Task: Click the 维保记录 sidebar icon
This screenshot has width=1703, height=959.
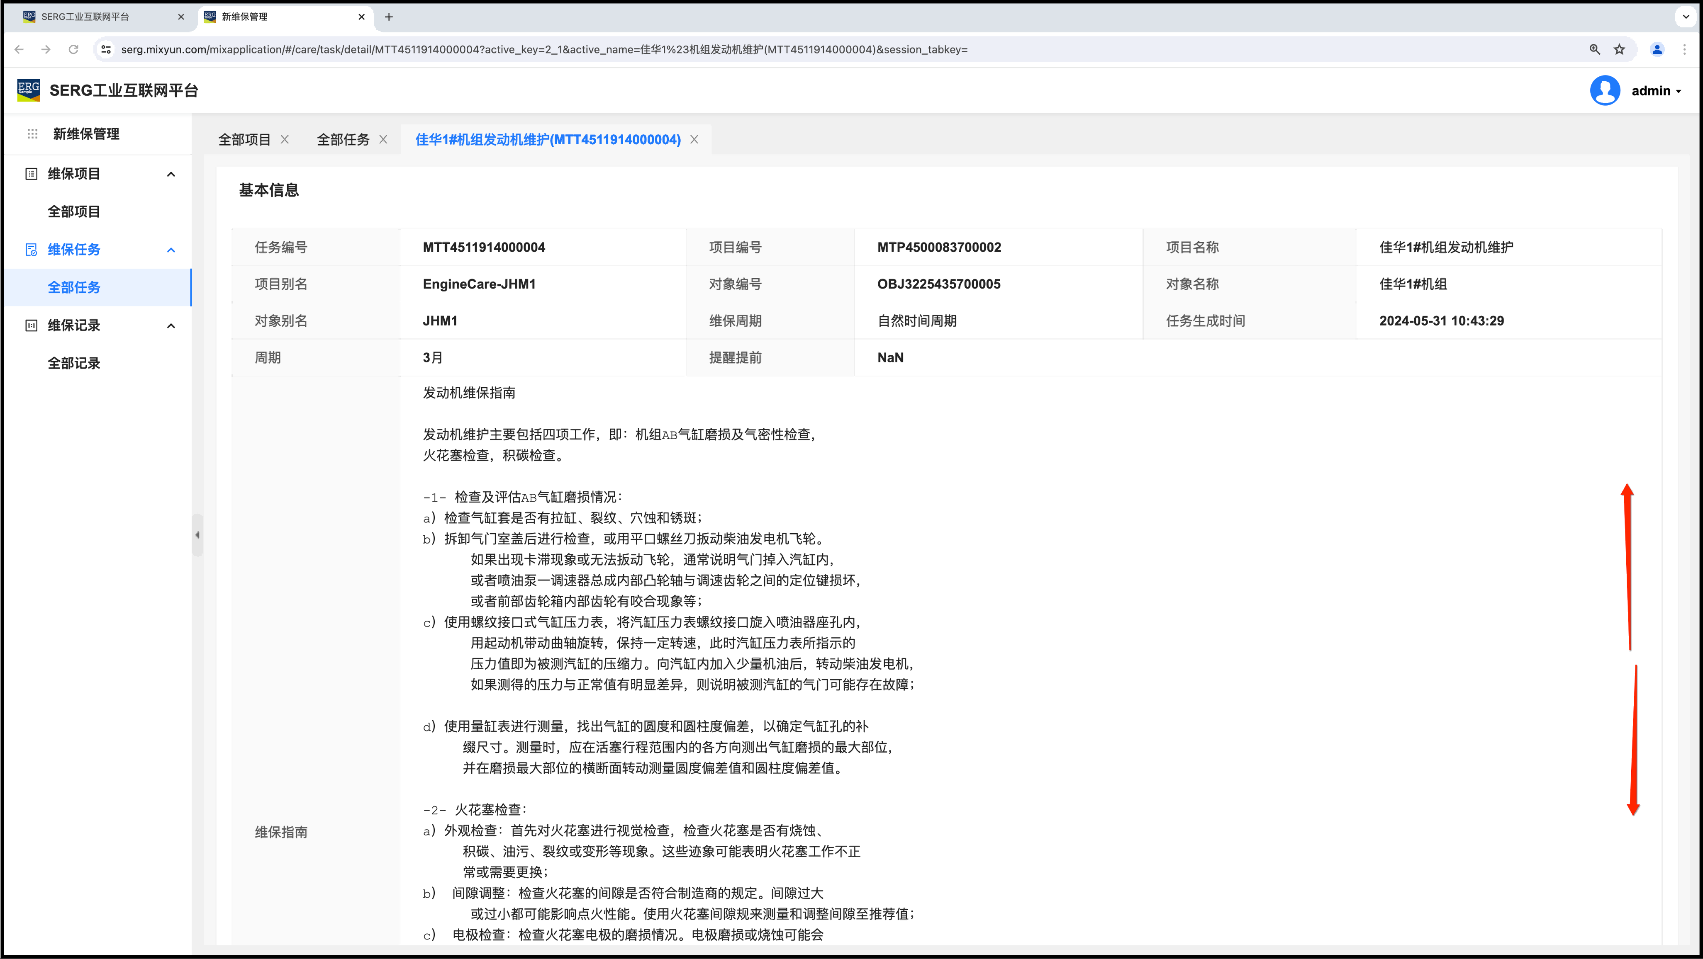Action: coord(31,326)
